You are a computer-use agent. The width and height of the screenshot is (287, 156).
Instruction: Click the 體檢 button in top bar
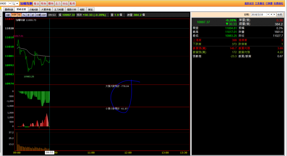[51, 4]
